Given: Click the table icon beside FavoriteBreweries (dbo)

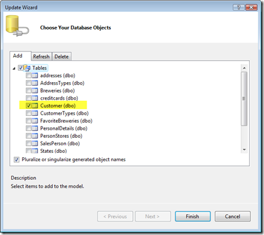Looking at the screenshot, I should coord(35,121).
